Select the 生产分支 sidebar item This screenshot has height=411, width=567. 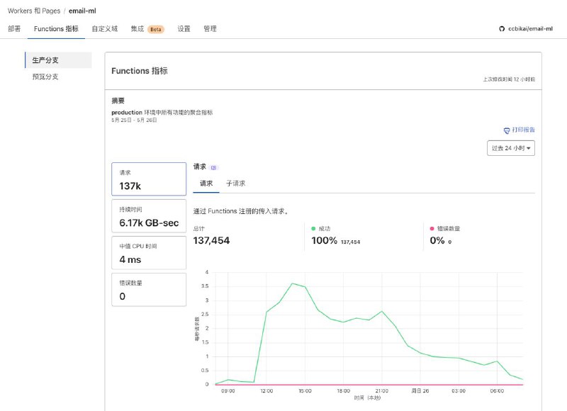[45, 60]
